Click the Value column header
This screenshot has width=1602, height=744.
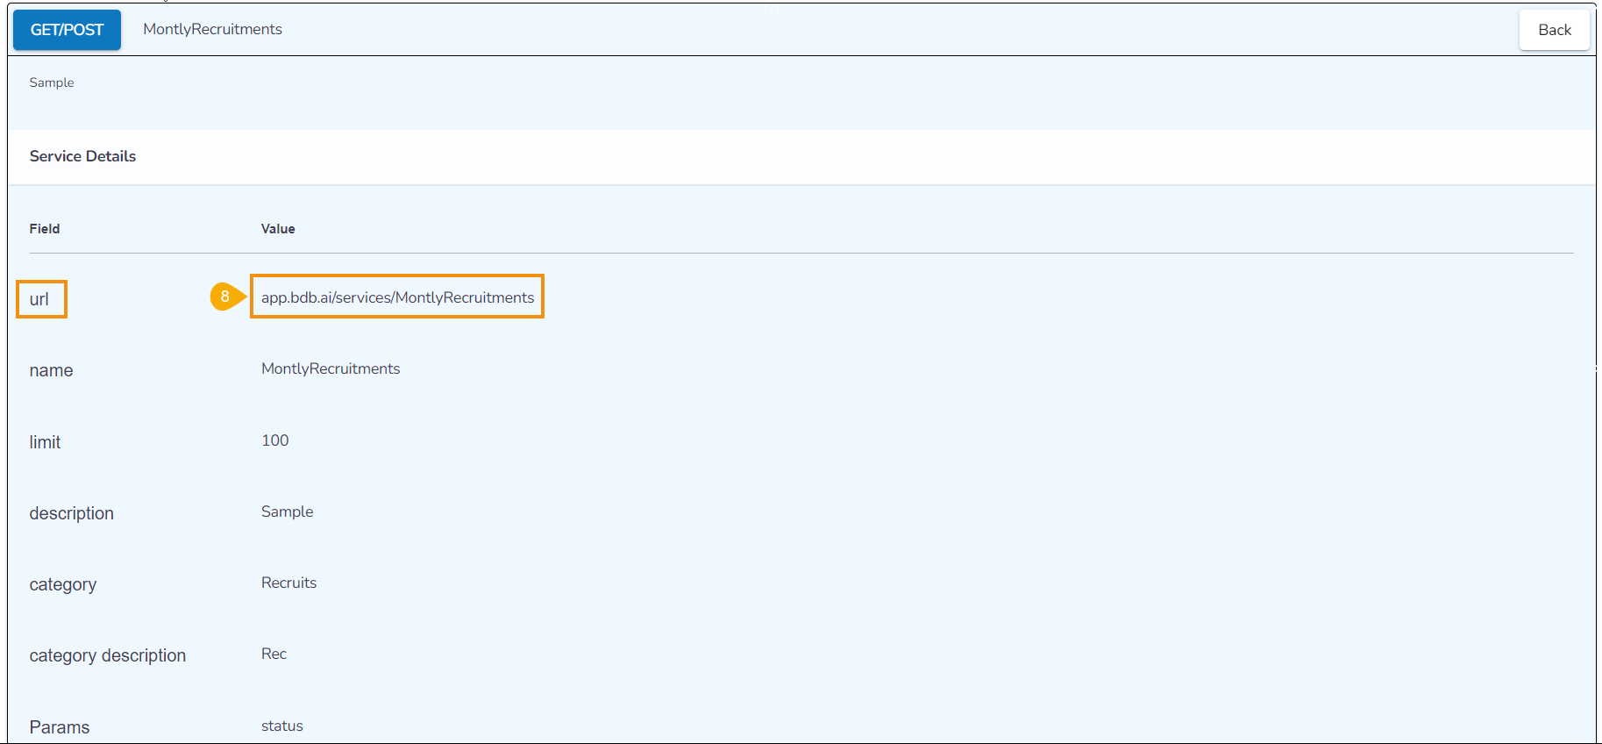(x=278, y=229)
